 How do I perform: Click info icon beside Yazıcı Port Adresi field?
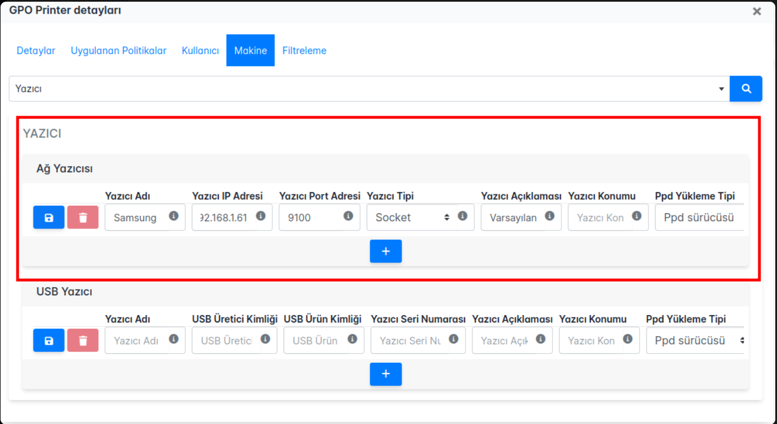pos(348,216)
